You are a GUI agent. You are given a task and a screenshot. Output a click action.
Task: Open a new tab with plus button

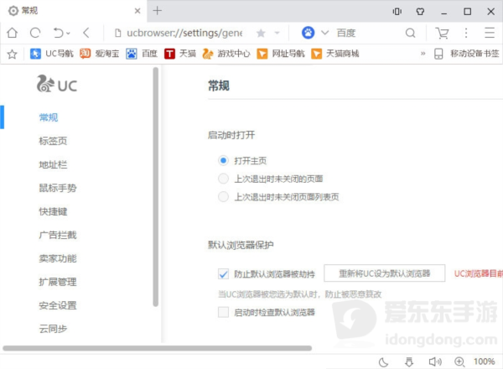[158, 11]
